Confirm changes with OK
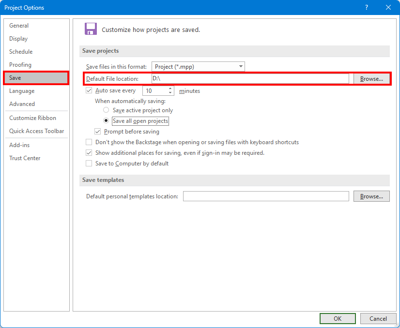Image resolution: width=400 pixels, height=328 pixels. 338,318
